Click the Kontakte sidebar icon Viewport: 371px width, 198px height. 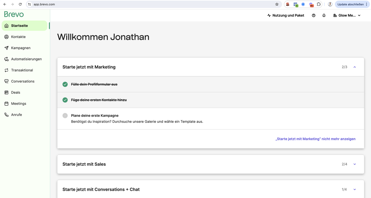6,37
